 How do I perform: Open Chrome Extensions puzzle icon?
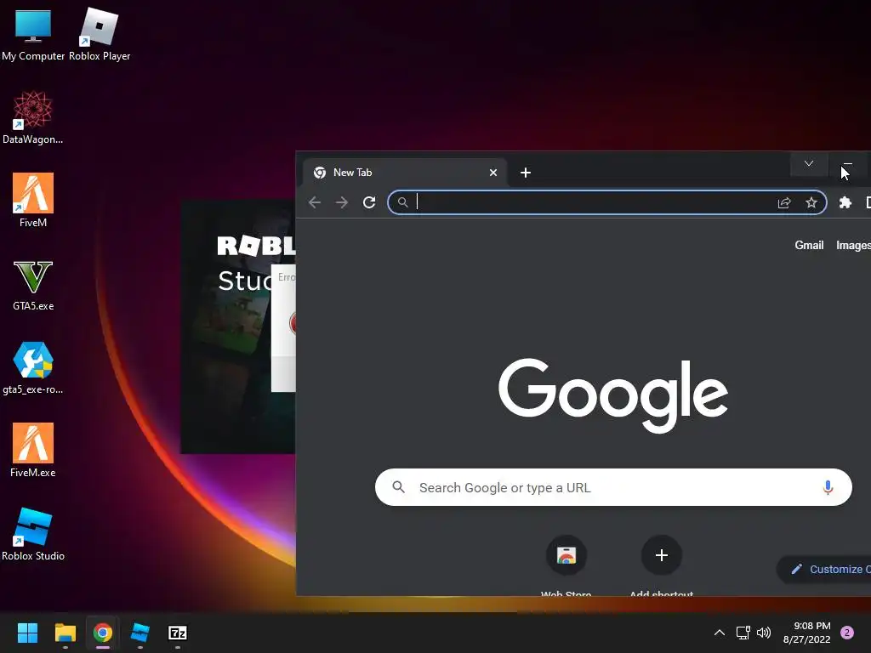tap(845, 202)
